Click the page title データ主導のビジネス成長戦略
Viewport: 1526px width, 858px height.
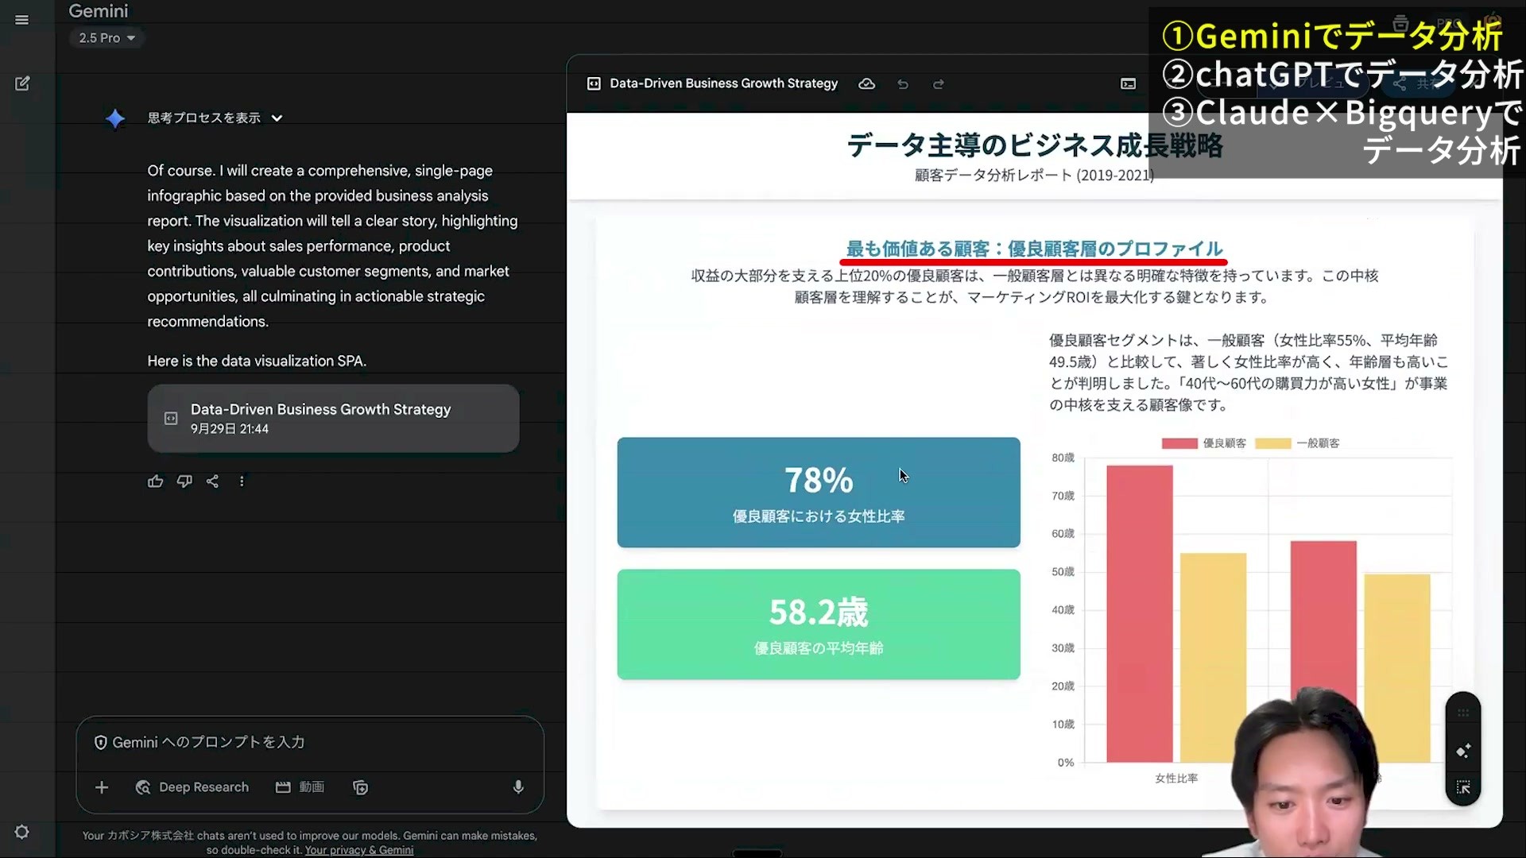tap(1034, 145)
